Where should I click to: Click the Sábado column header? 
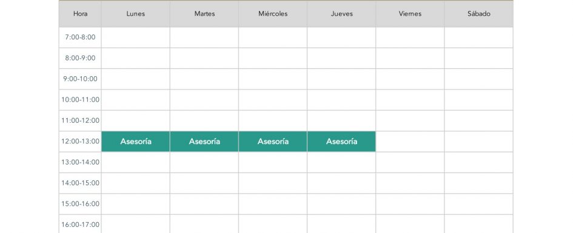pos(479,14)
